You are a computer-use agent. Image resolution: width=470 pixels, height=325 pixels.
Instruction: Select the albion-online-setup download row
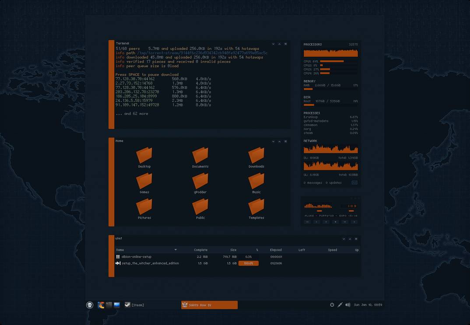coord(238,257)
